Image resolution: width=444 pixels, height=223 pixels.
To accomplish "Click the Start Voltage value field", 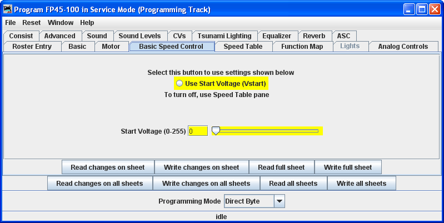I will click(198, 131).
